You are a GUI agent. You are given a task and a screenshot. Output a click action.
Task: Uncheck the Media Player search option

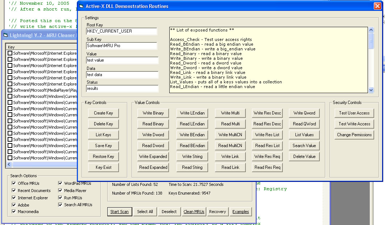point(61,191)
